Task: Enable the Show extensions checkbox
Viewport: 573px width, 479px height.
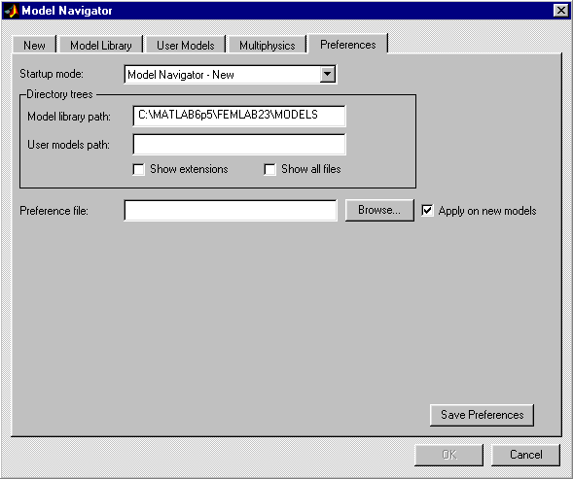Action: coord(138,169)
